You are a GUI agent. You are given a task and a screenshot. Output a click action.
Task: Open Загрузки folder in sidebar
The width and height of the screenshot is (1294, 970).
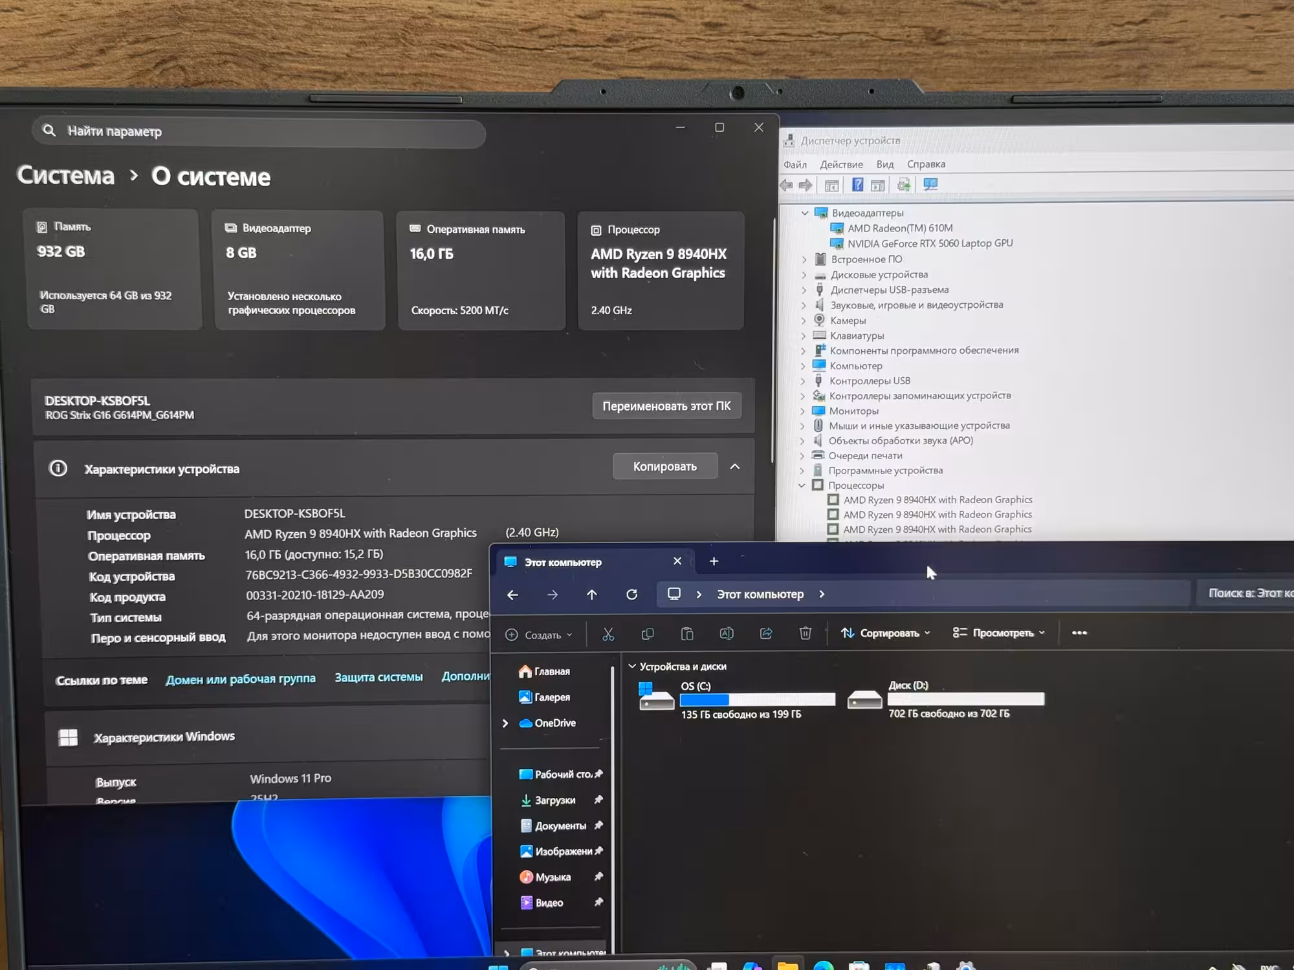(548, 800)
